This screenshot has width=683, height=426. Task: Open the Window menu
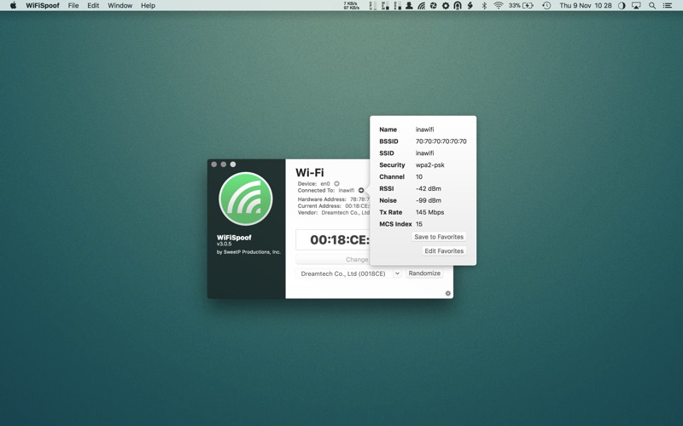[x=120, y=6]
